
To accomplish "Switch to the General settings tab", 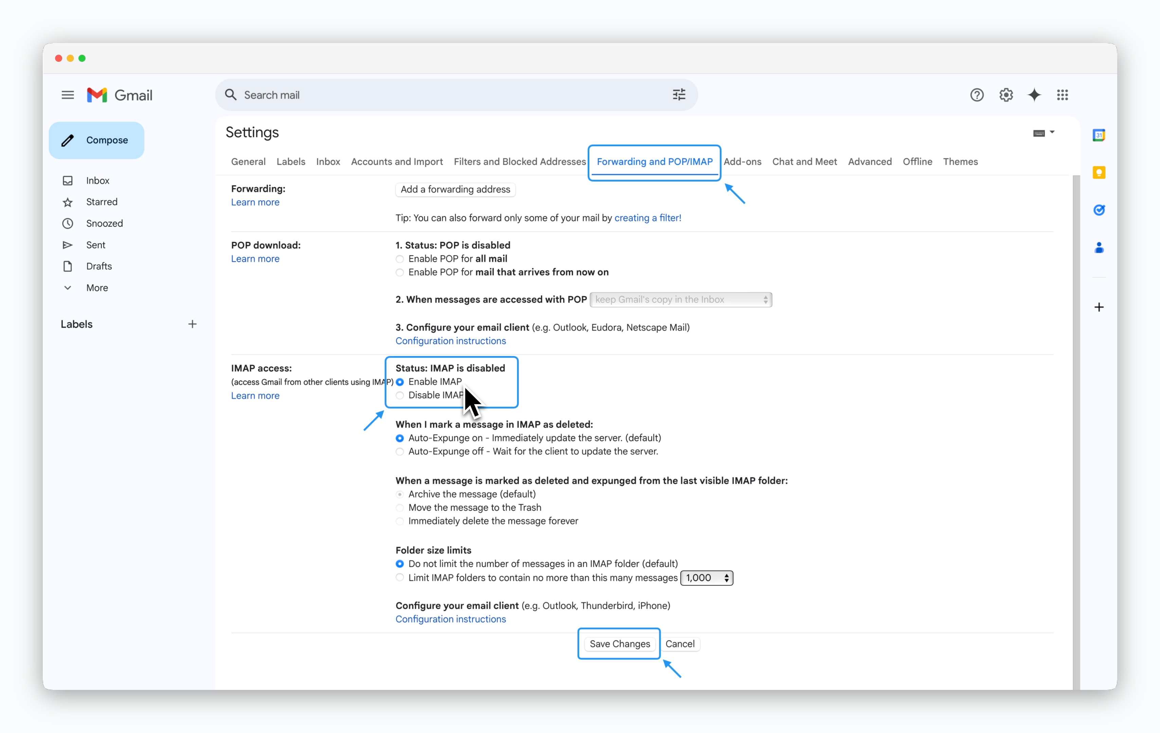I will pyautogui.click(x=248, y=162).
